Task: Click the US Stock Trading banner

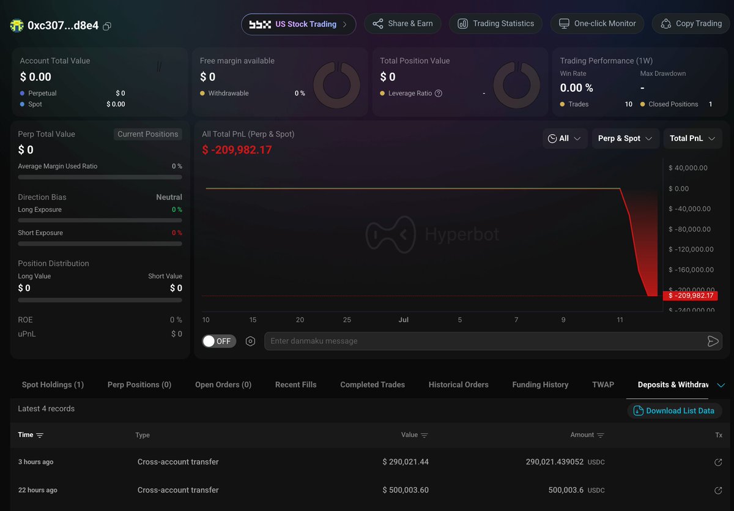Action: point(298,24)
